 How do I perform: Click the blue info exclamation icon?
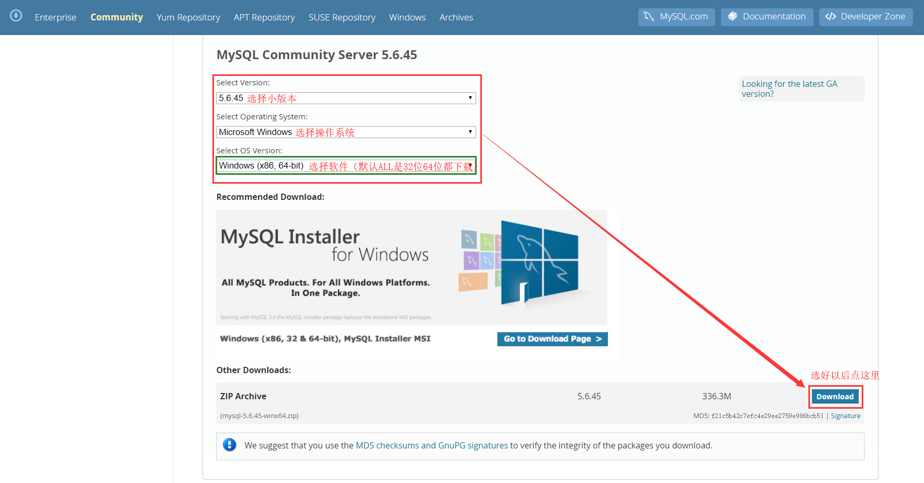pyautogui.click(x=229, y=445)
